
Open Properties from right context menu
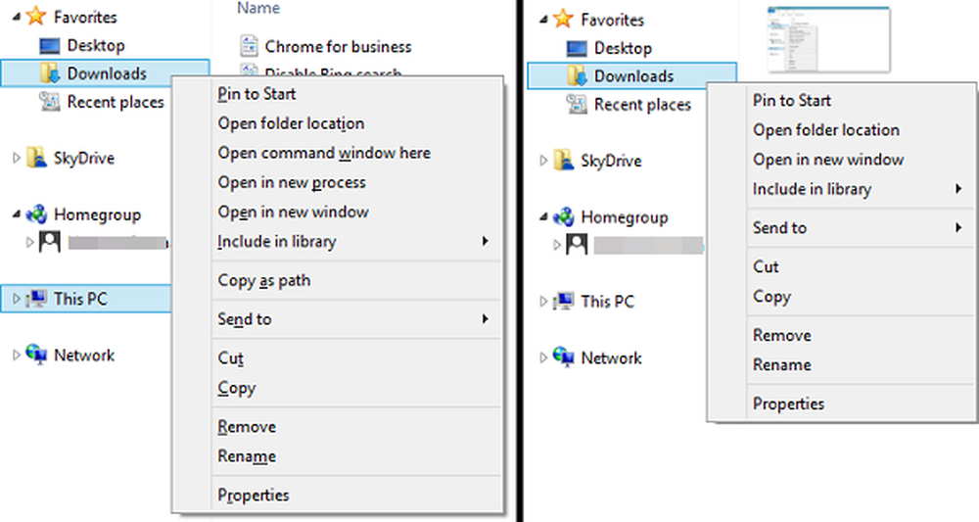click(842, 404)
